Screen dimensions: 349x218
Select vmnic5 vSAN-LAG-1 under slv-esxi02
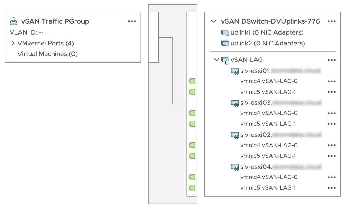click(268, 156)
